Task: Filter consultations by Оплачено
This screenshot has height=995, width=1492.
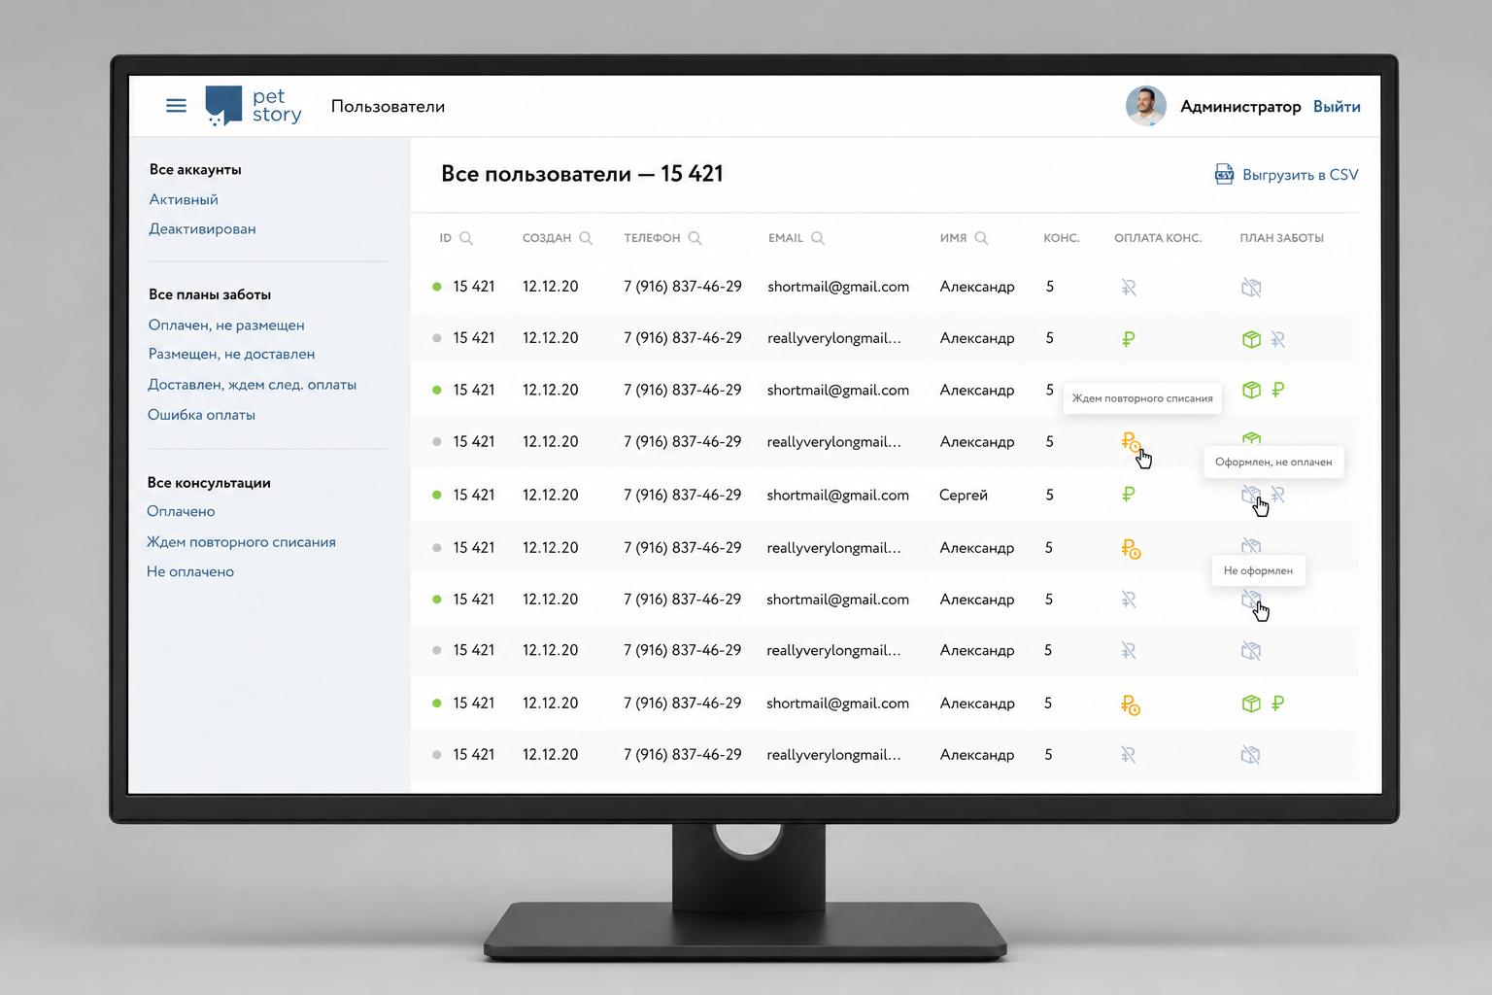Action: click(x=181, y=511)
